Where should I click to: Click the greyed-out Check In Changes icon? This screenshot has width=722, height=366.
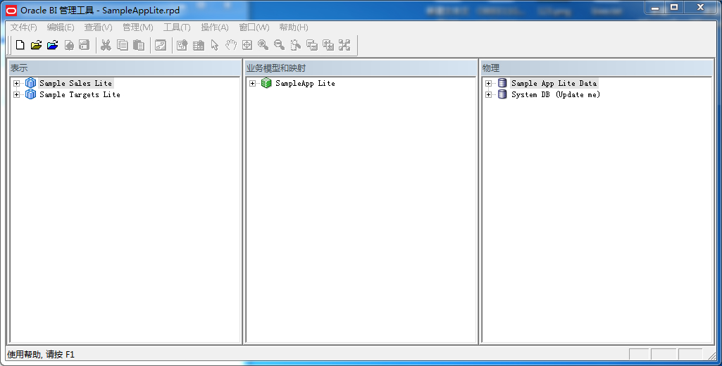69,44
